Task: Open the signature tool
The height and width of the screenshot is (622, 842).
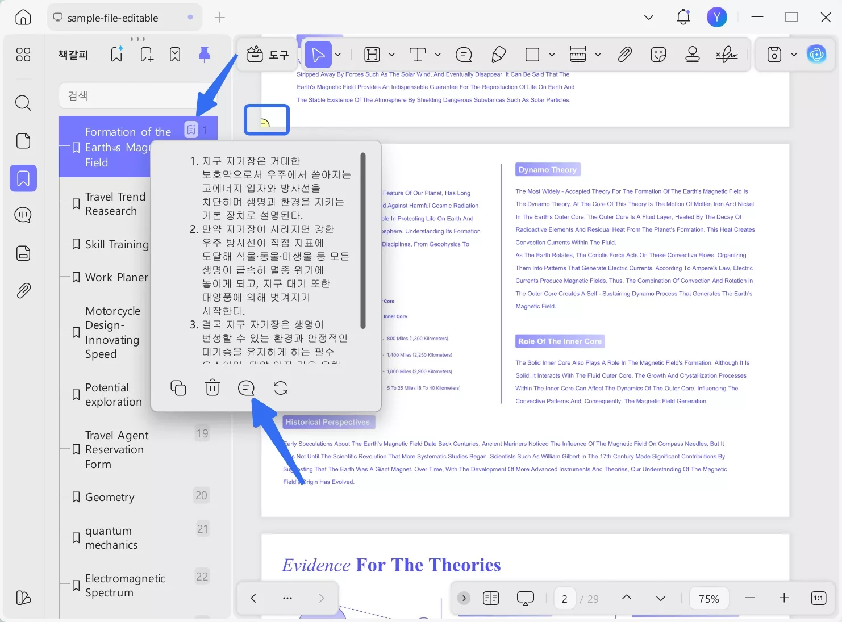Action: [727, 55]
